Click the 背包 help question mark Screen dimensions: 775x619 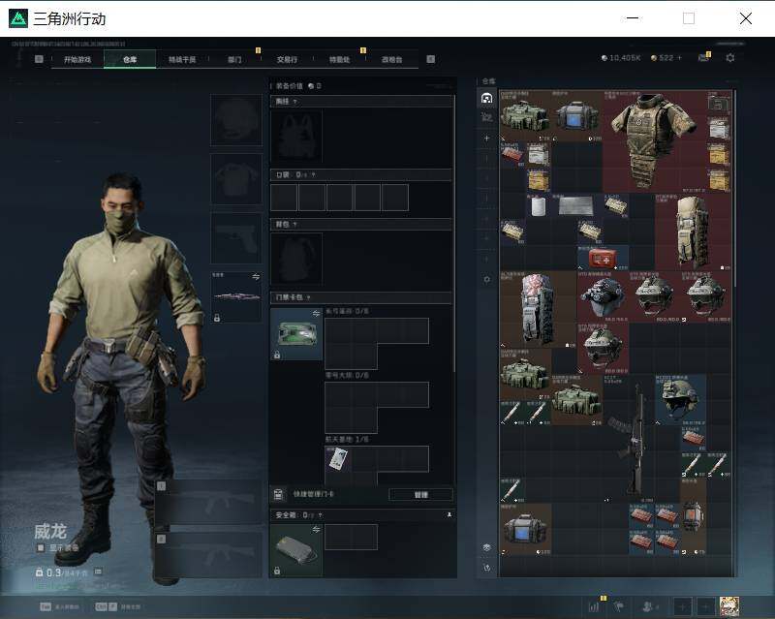pyautogui.click(x=295, y=224)
